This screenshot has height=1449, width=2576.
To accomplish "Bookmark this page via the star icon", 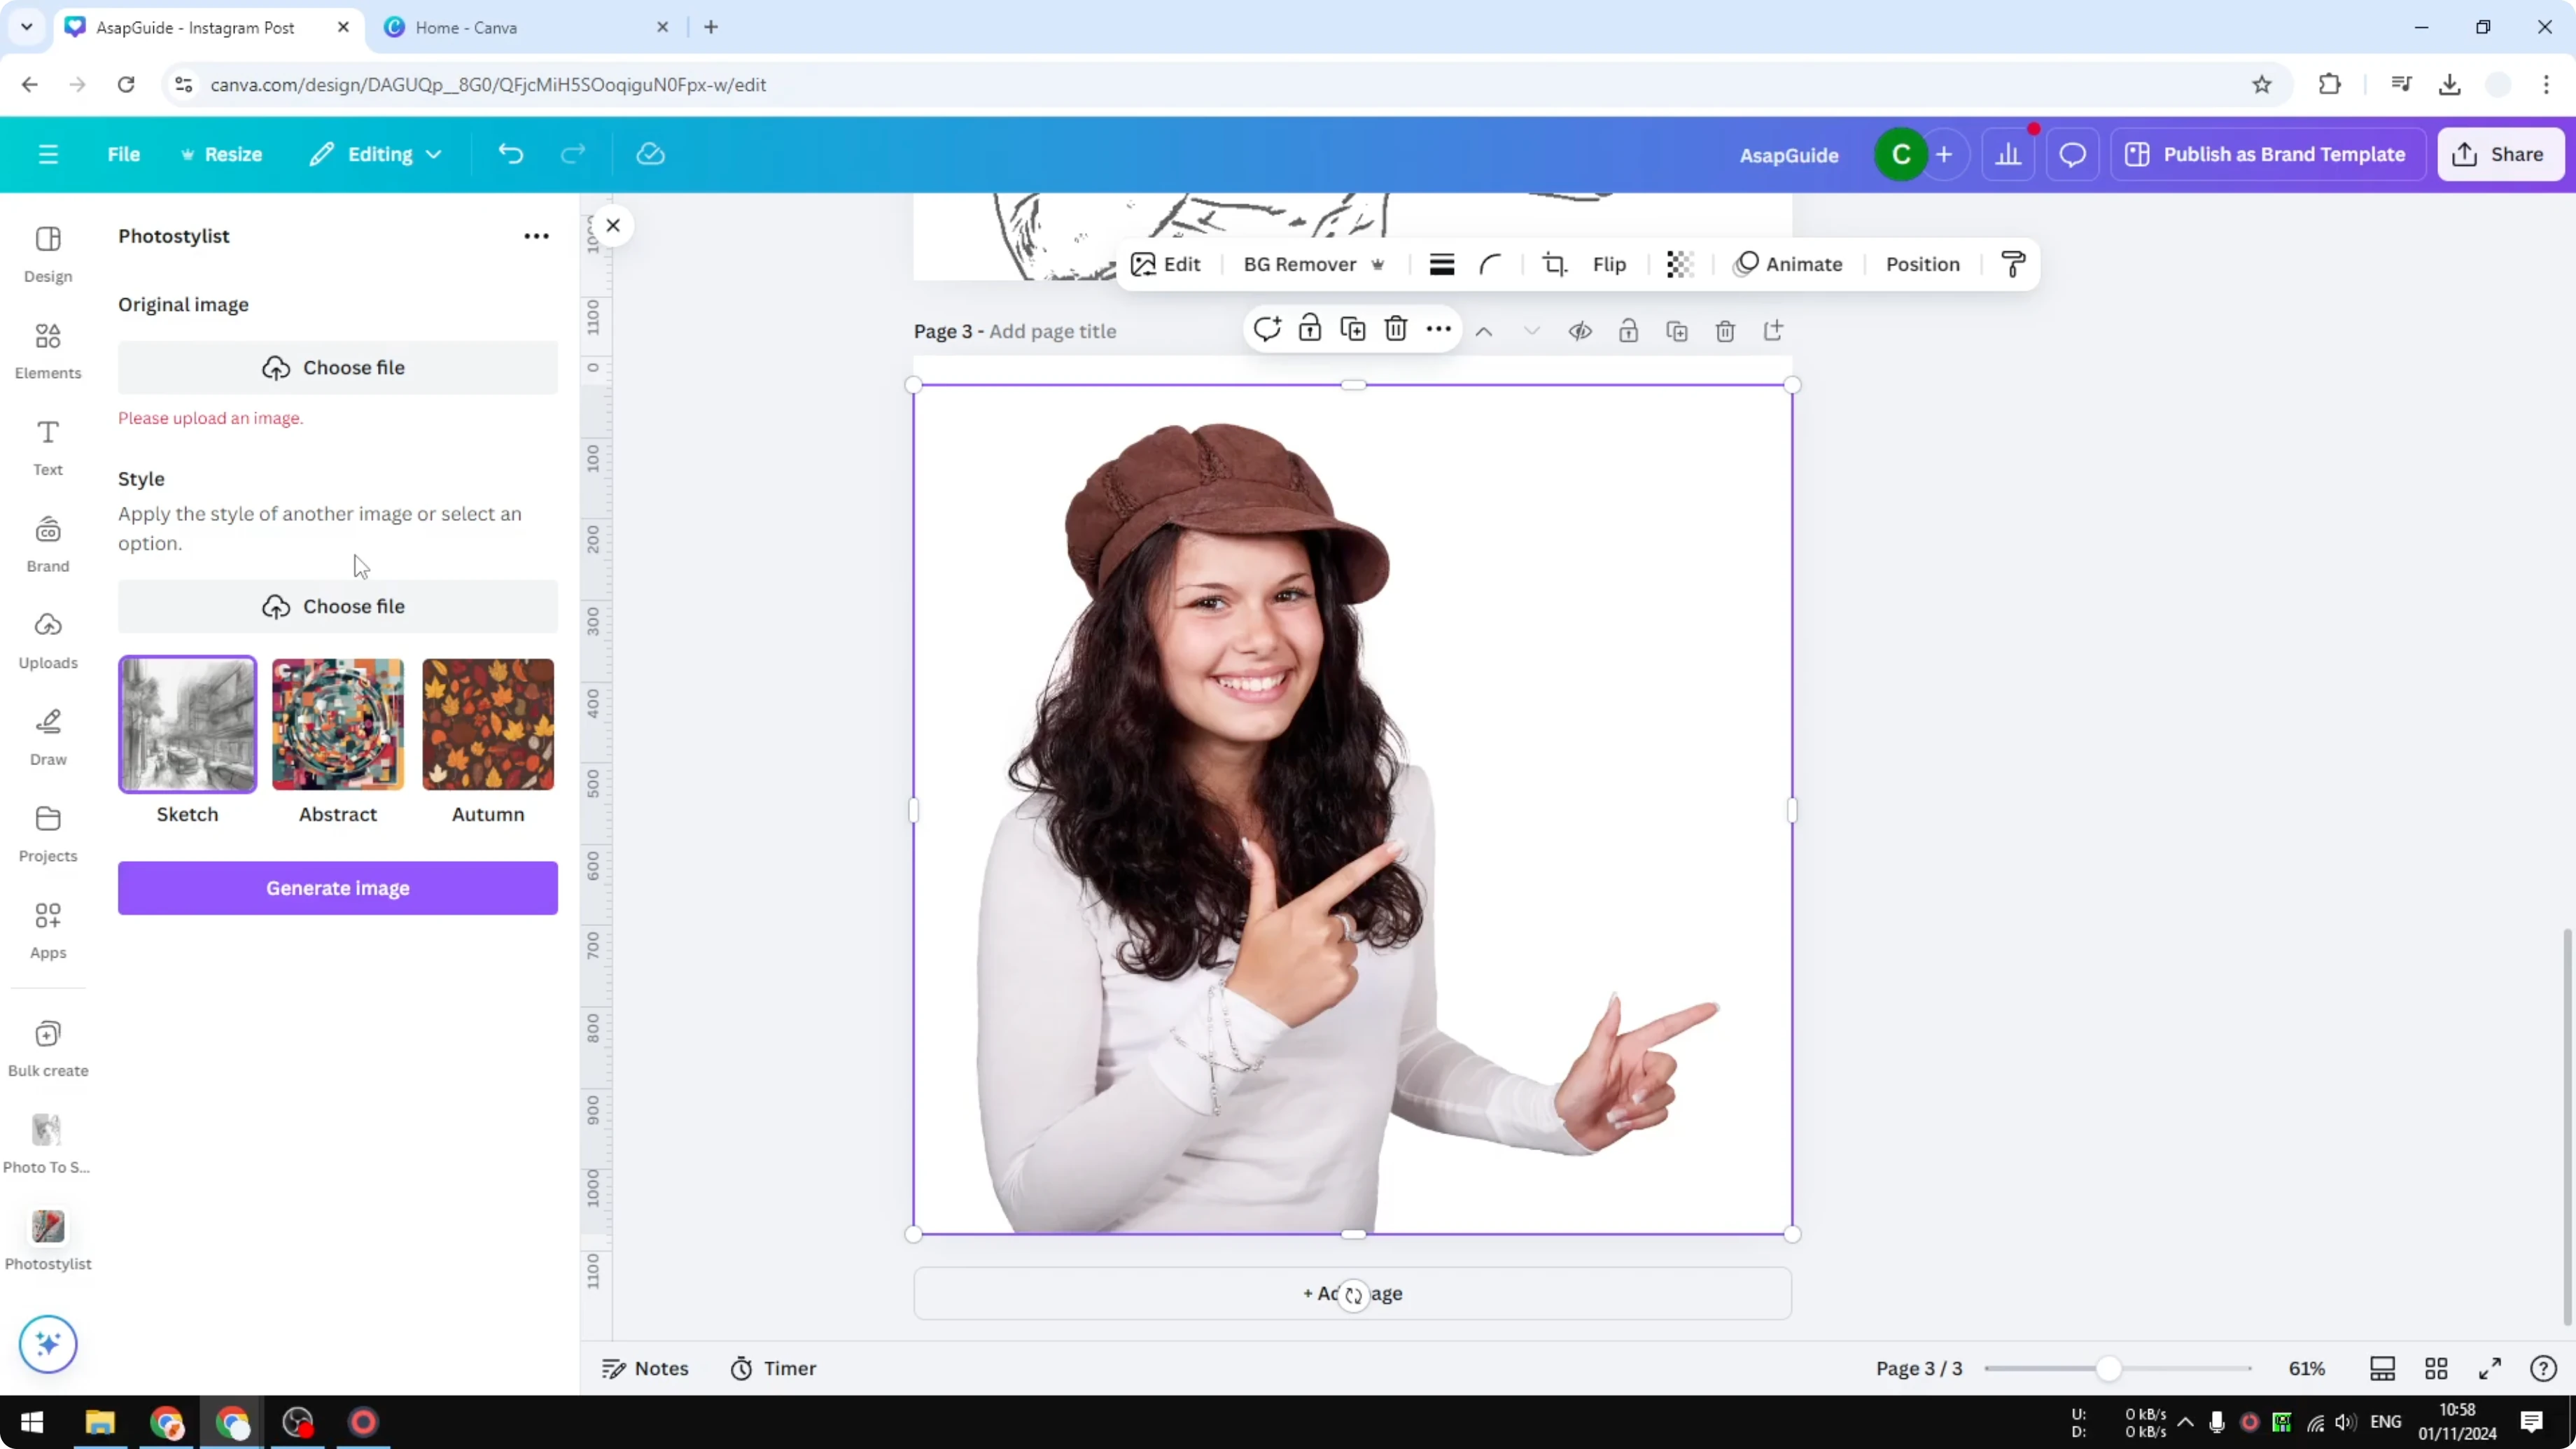I will pyautogui.click(x=2263, y=84).
